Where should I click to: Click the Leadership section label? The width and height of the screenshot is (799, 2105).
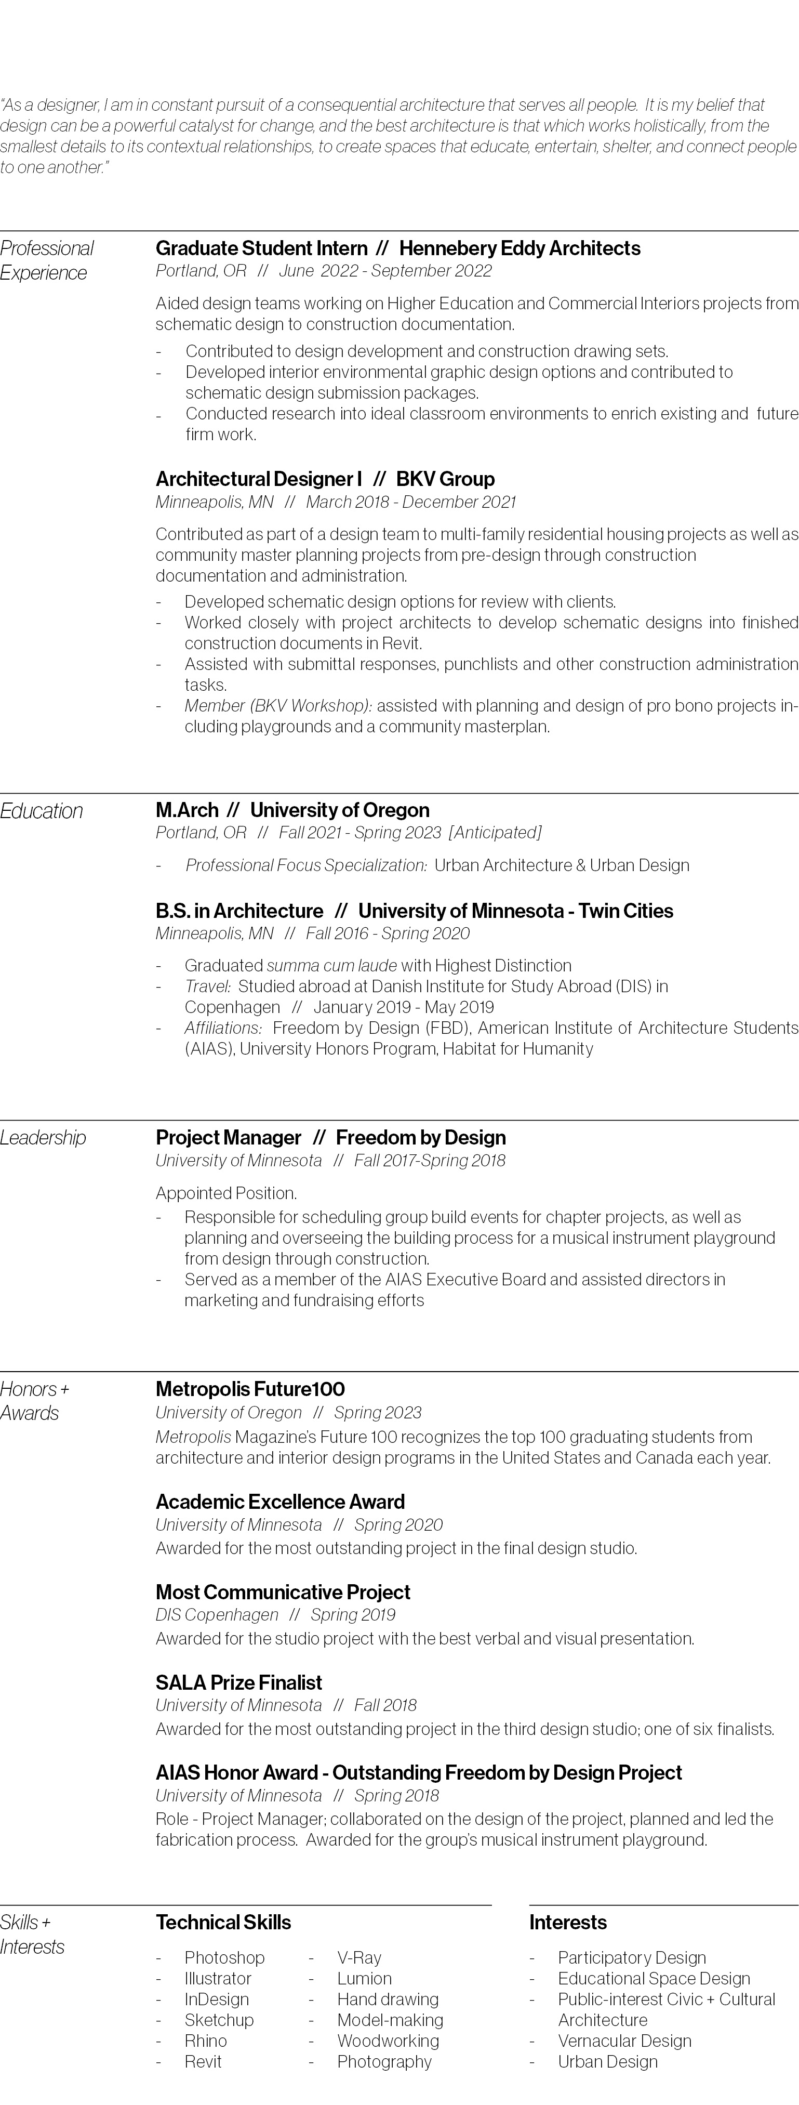coord(43,1138)
